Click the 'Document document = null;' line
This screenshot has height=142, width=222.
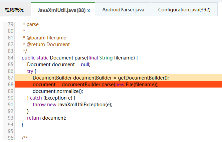tap(59, 64)
